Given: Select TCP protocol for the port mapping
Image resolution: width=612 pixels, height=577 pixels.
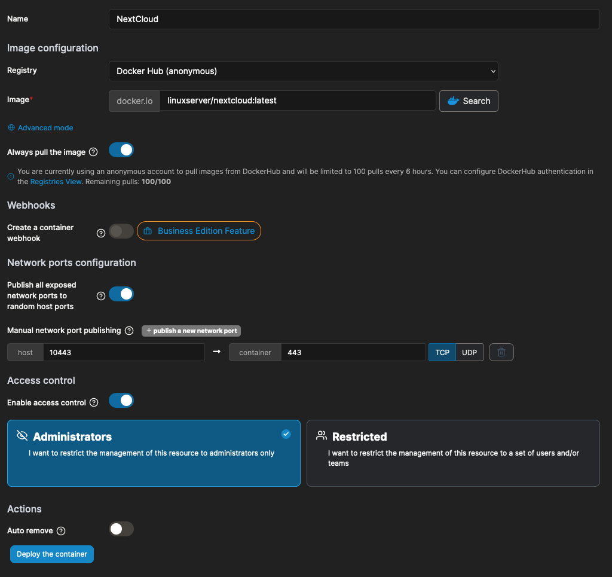Looking at the screenshot, I should 442,352.
